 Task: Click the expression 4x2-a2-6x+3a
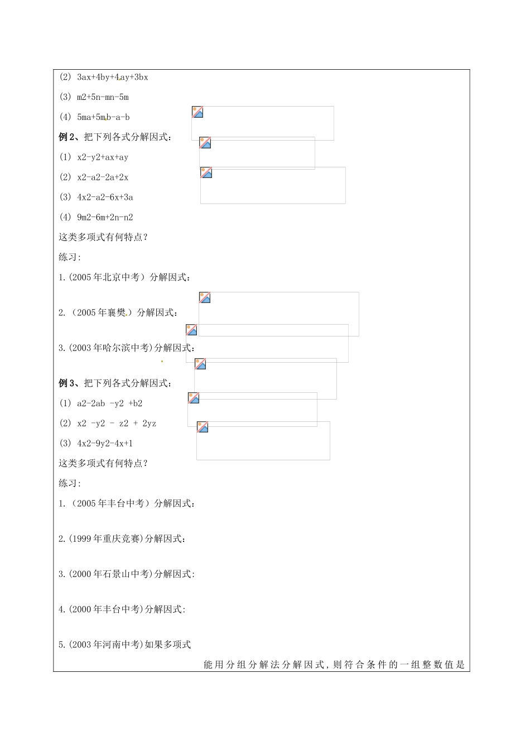click(x=105, y=197)
